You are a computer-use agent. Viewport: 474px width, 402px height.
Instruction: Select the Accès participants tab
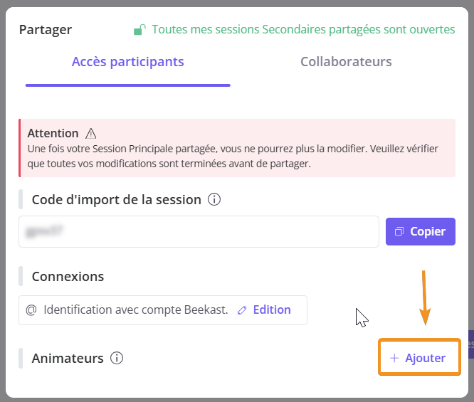coord(128,62)
